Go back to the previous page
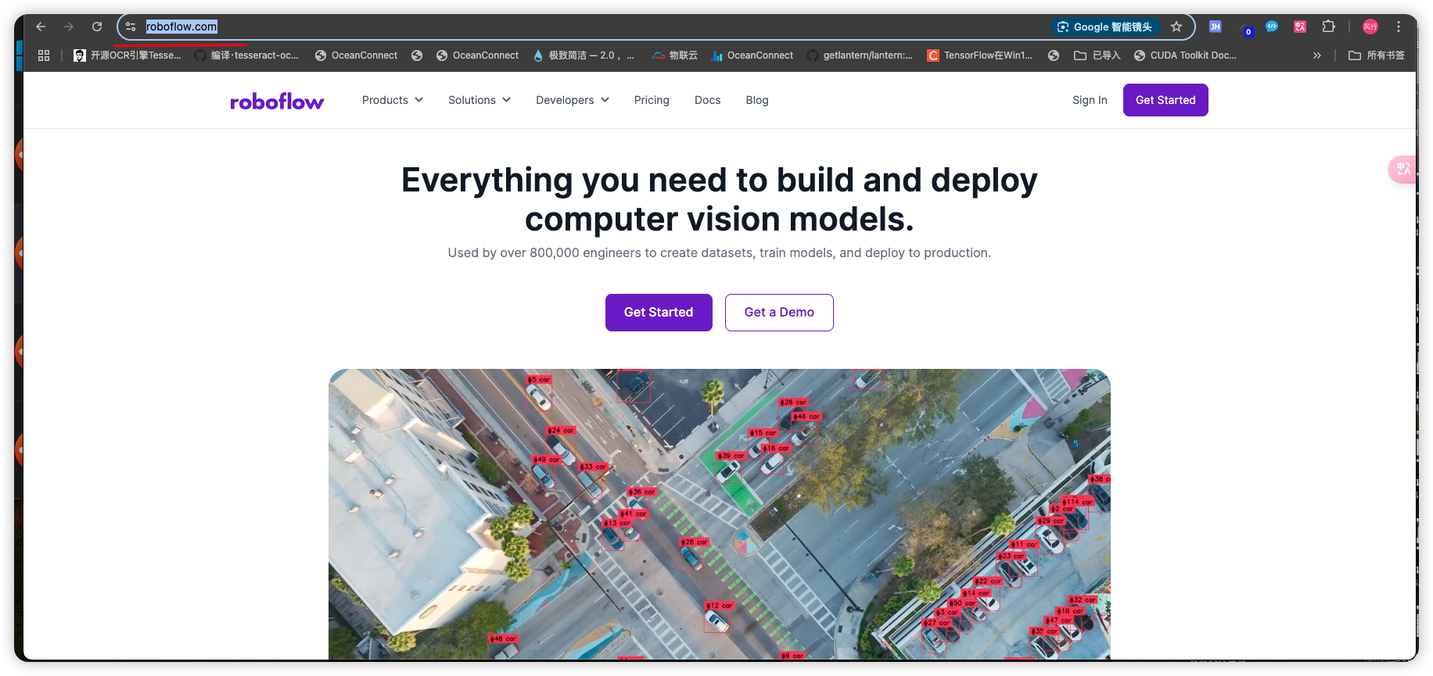 point(41,27)
